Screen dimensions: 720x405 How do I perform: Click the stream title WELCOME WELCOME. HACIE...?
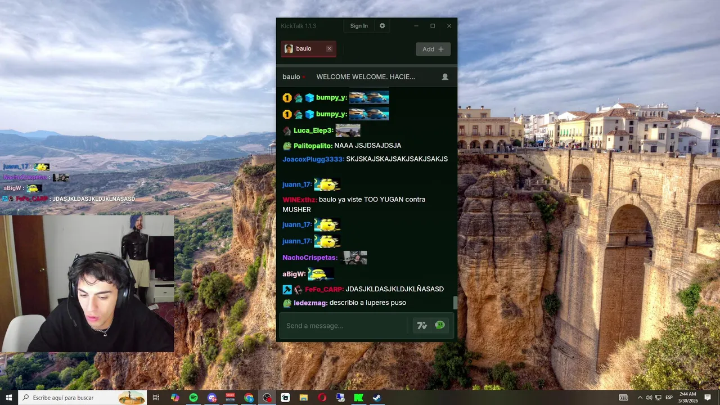click(366, 77)
